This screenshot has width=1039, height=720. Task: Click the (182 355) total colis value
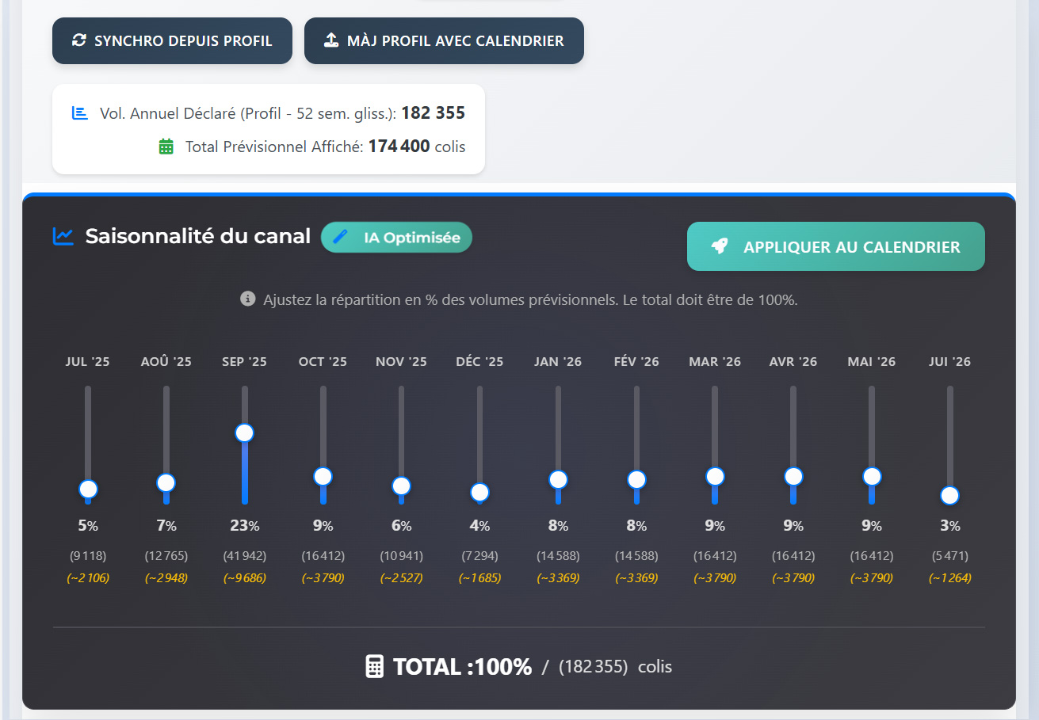pyautogui.click(x=594, y=667)
